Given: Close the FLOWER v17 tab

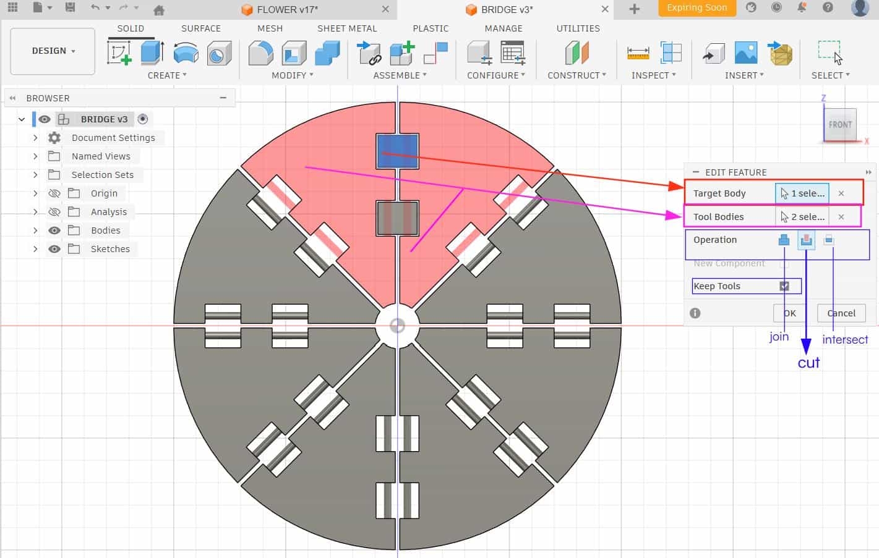Looking at the screenshot, I should (x=385, y=9).
